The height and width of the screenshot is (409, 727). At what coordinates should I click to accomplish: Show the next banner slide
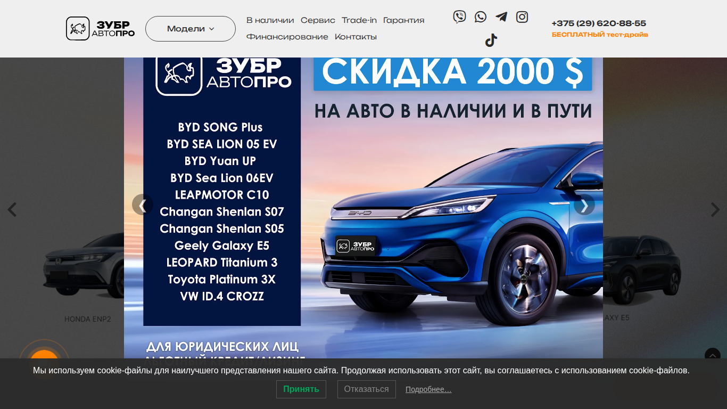pos(584,204)
